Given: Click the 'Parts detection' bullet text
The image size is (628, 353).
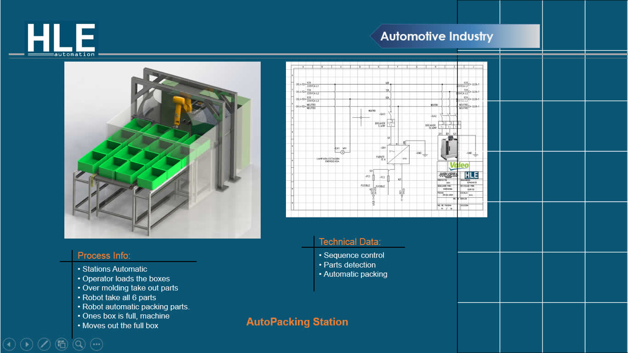Looking at the screenshot, I should pyautogui.click(x=349, y=265).
